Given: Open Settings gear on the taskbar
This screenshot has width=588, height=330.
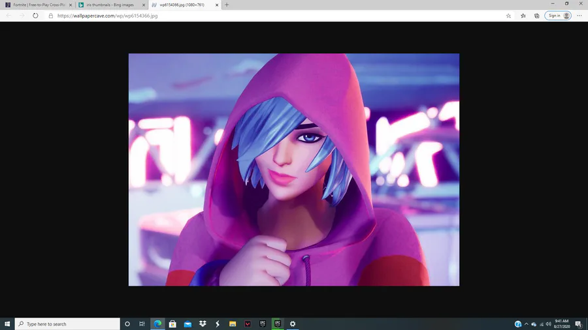Looking at the screenshot, I should 293,323.
